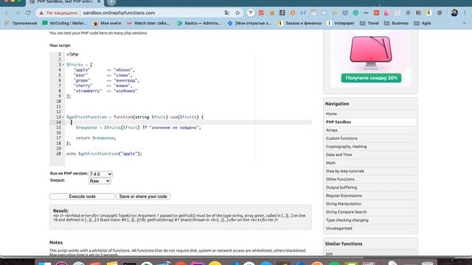
Task: Open Type checking changing in Navigation
Action: coord(347,220)
